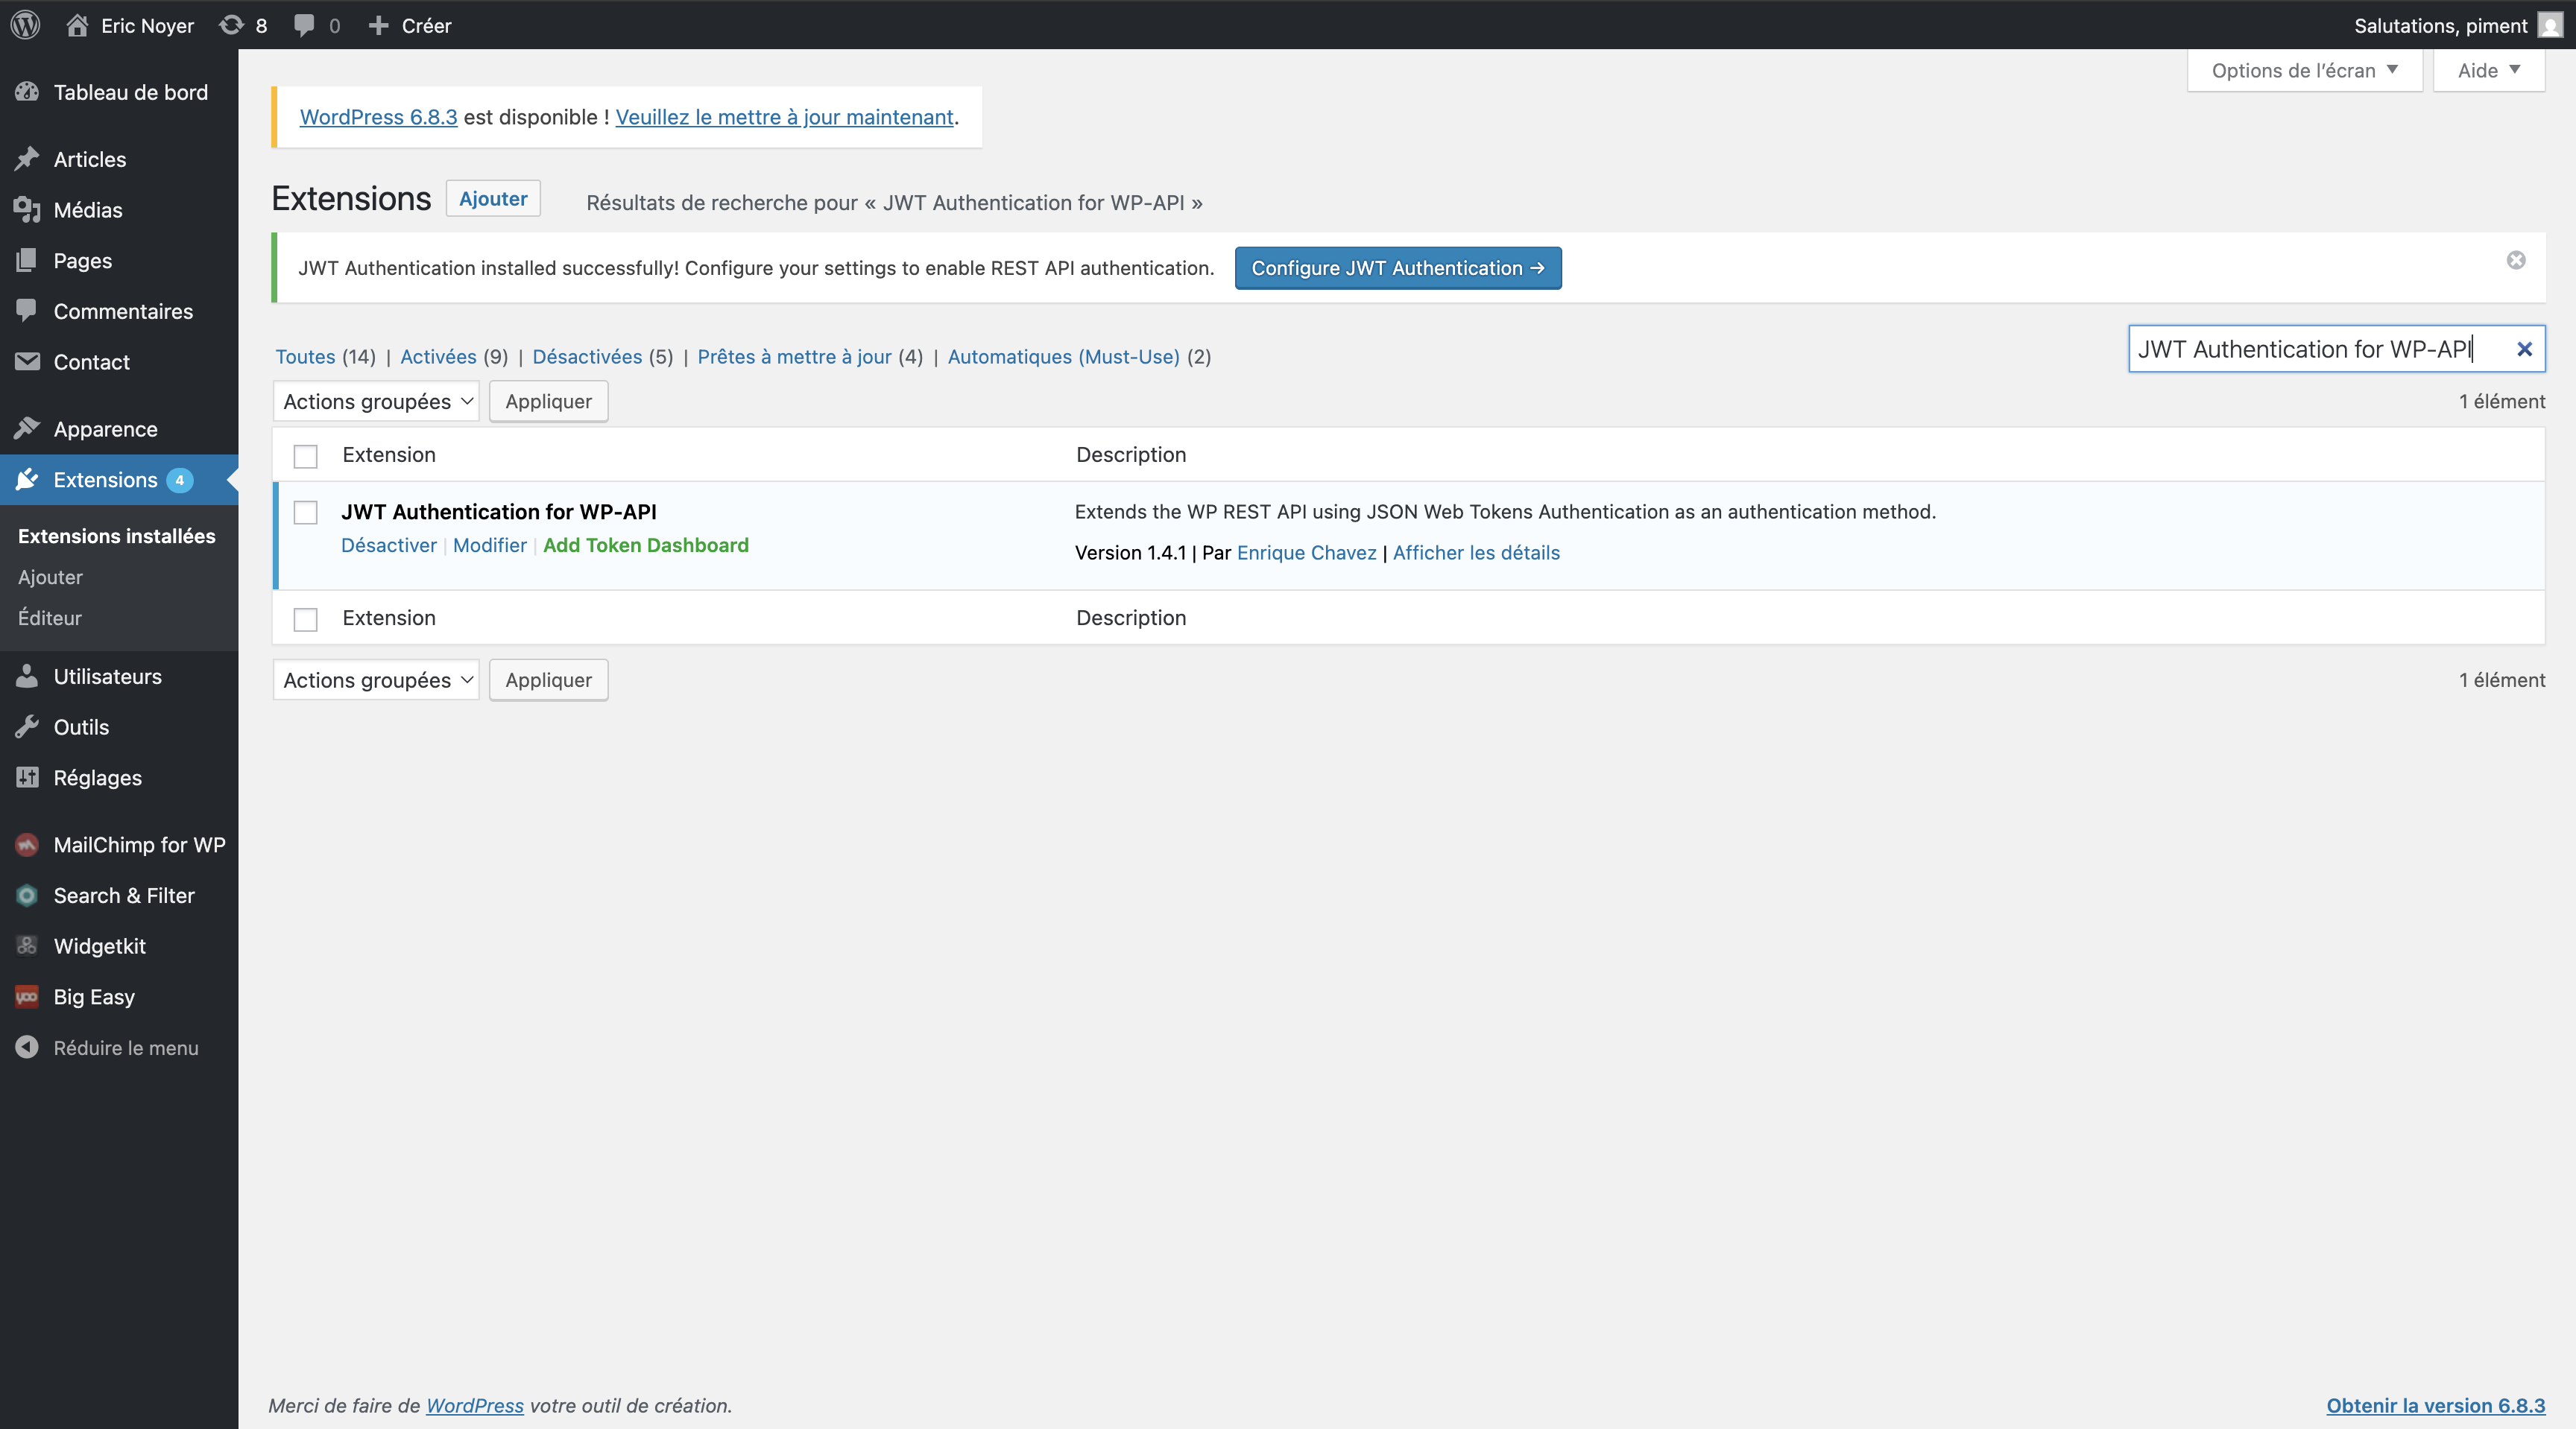Check the JWT Authentication for WP-API checkbox
This screenshot has height=1429, width=2576.
(306, 513)
